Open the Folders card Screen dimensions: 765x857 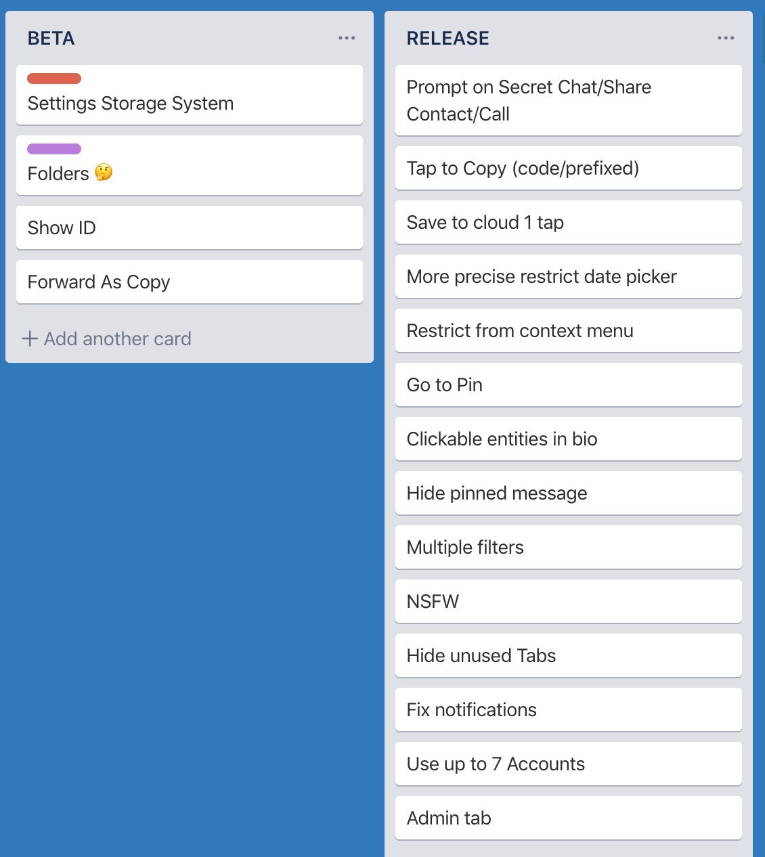190,165
